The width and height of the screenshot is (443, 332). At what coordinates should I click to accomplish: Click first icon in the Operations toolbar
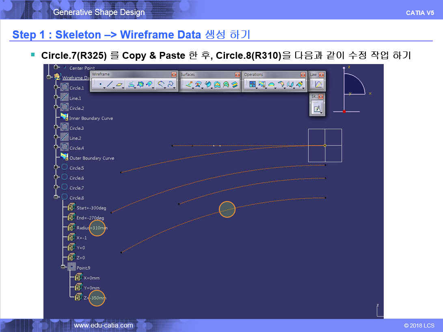[252, 84]
